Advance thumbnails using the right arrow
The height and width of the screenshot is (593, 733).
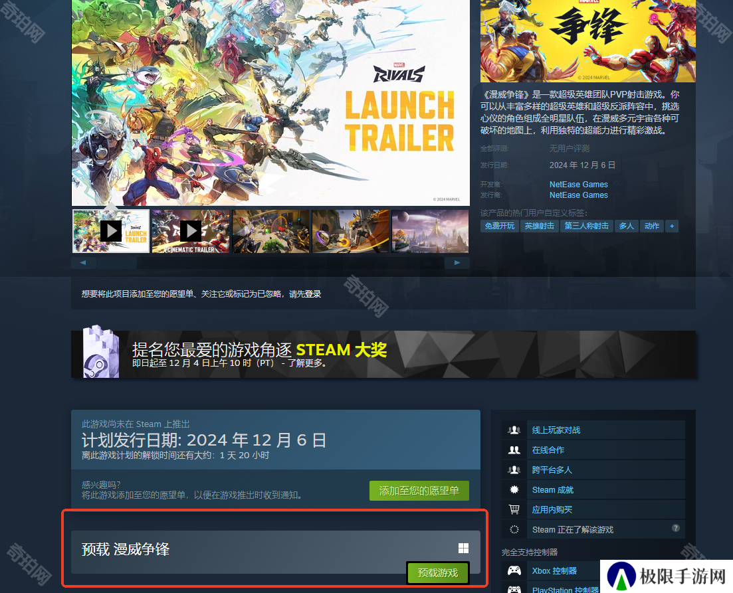pyautogui.click(x=457, y=263)
